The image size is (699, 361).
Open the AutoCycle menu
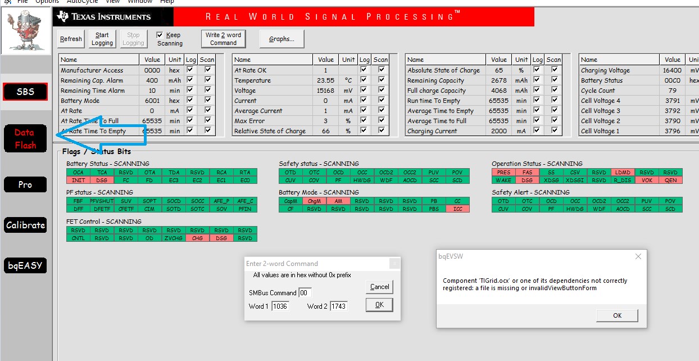[x=82, y=2]
